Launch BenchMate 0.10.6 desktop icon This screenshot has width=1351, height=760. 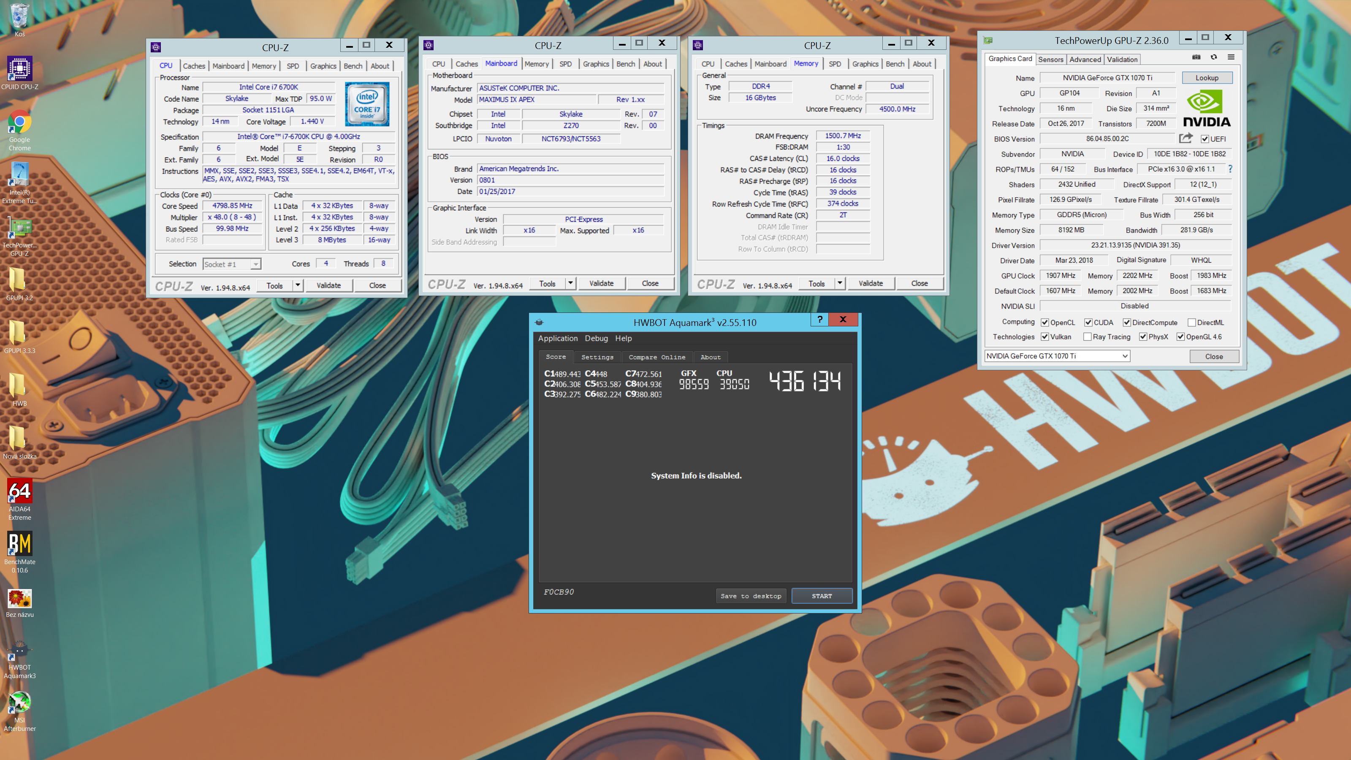click(19, 552)
